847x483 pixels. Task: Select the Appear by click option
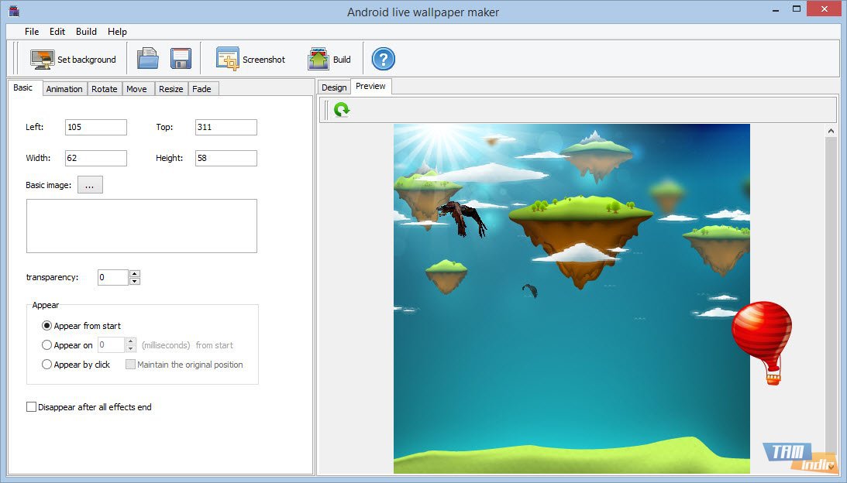(x=47, y=365)
